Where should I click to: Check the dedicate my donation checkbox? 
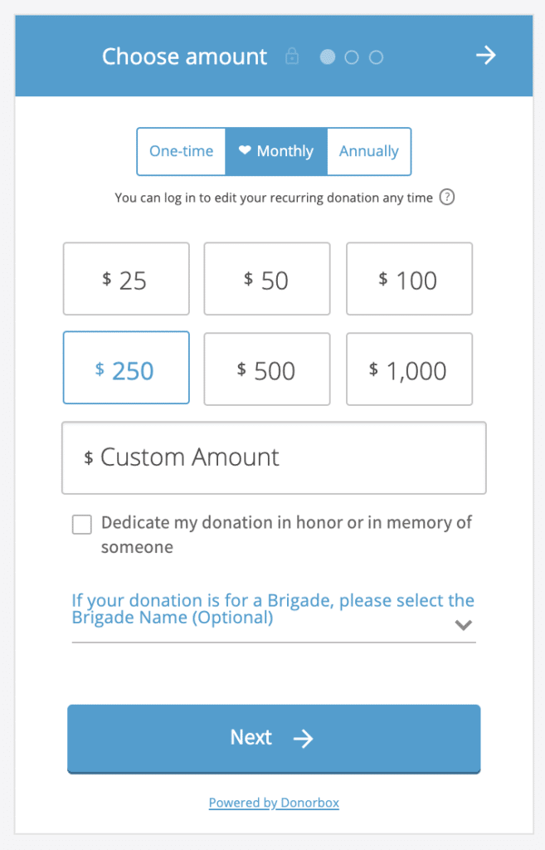[81, 524]
